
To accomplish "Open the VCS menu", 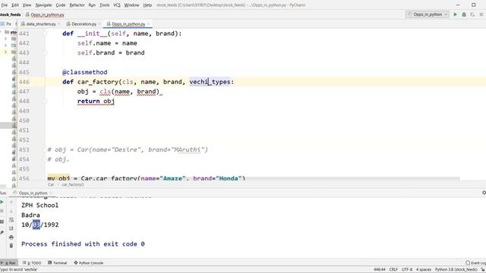I will point(116,5).
